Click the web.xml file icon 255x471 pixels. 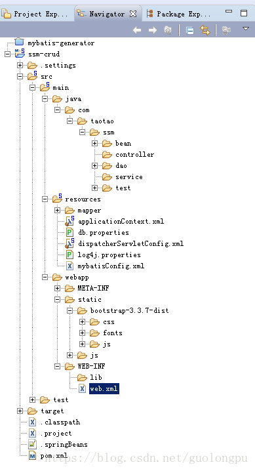coord(82,389)
